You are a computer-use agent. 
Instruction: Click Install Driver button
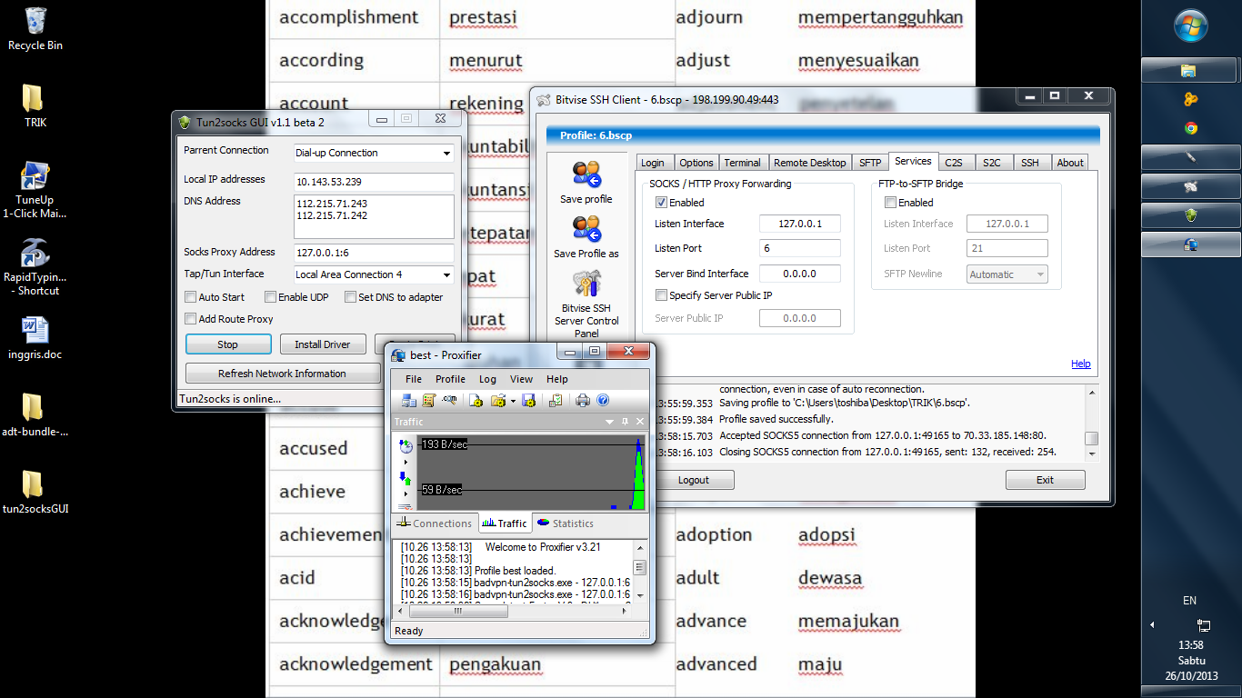pyautogui.click(x=322, y=344)
